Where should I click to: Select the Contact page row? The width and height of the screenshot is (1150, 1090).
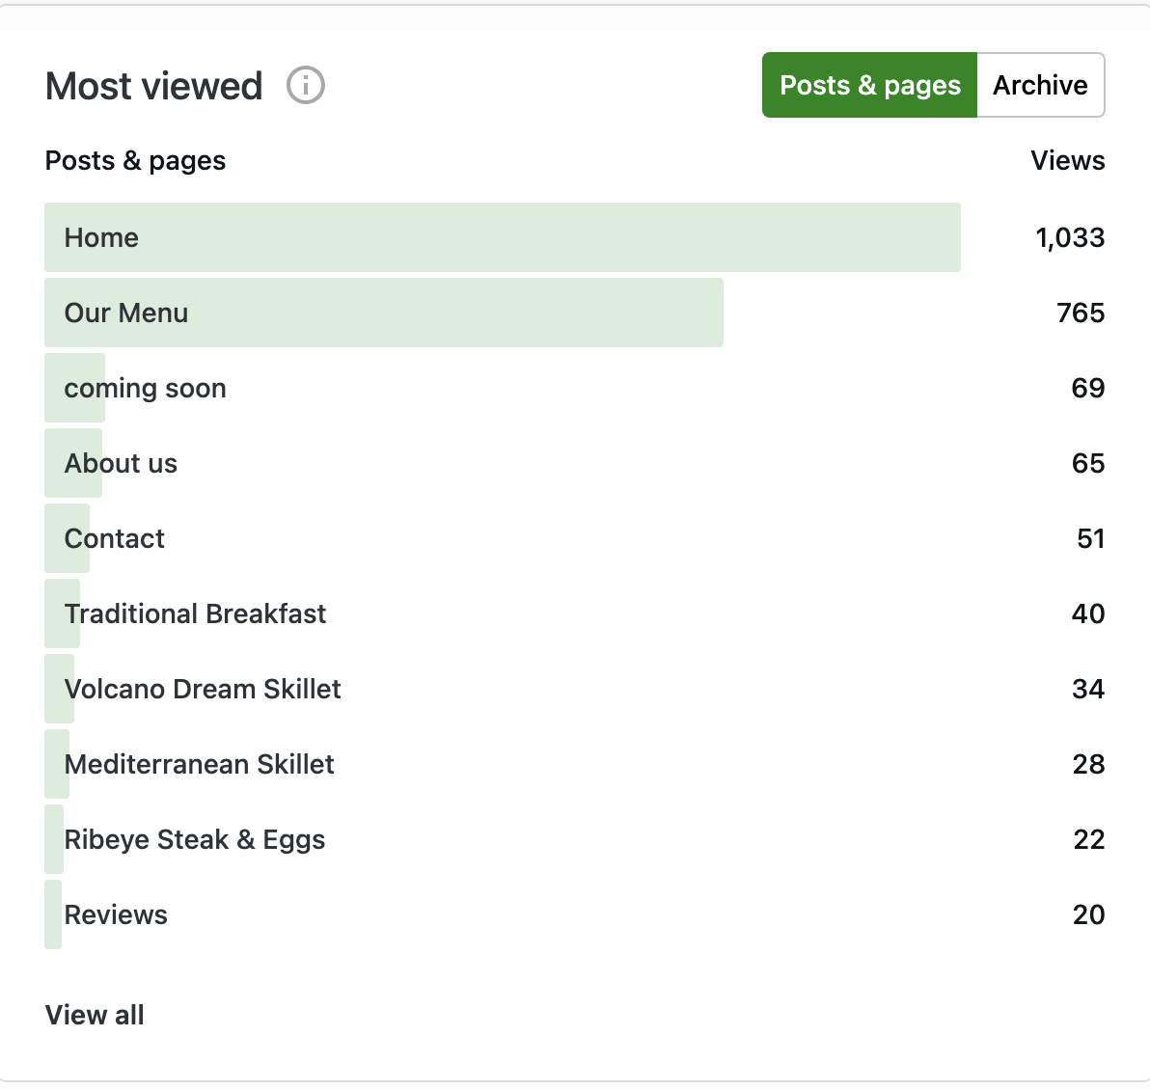[x=115, y=539]
